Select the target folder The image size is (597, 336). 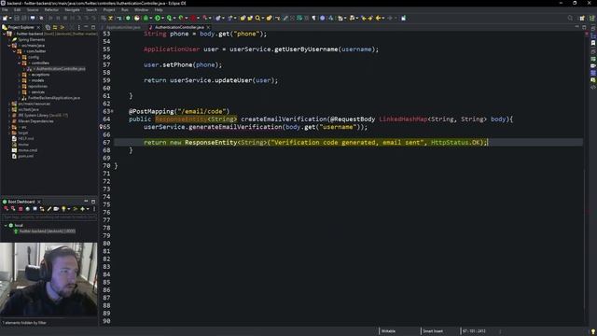pyautogui.click(x=22, y=133)
